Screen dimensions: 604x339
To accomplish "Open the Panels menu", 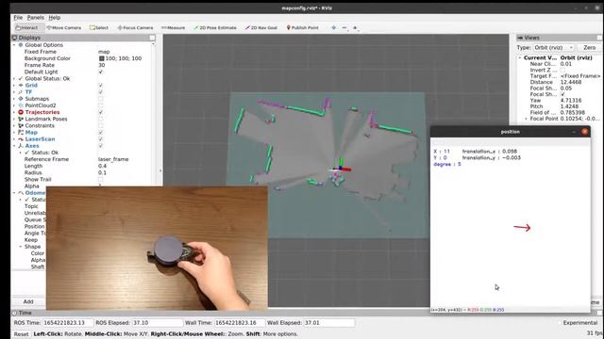I will (x=36, y=18).
